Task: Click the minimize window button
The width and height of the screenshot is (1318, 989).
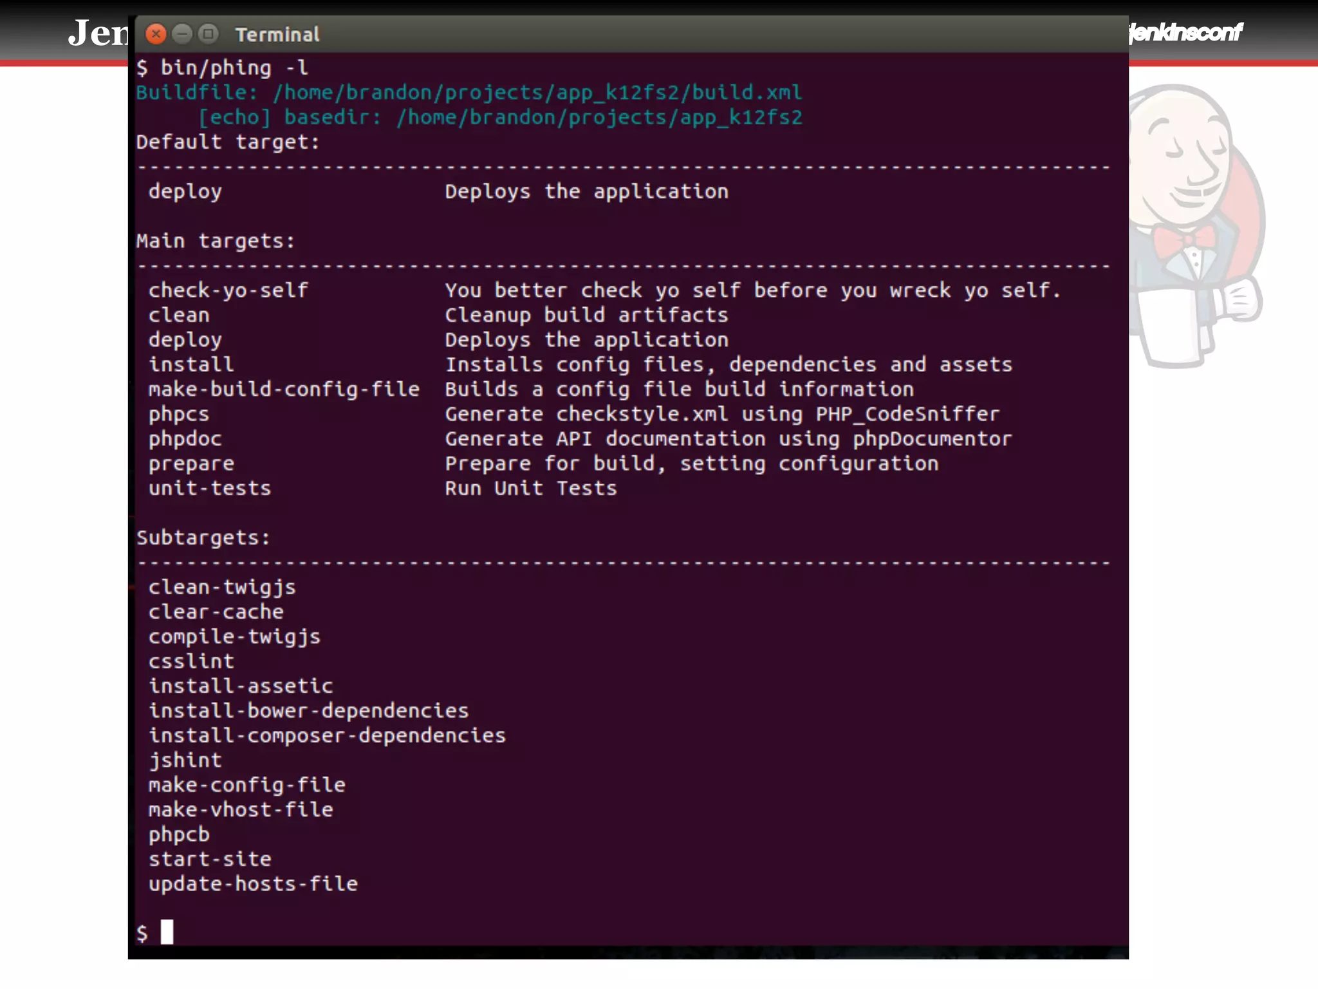Action: tap(182, 33)
